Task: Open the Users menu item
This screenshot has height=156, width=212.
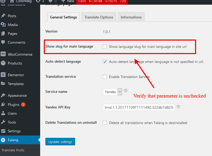Action: tap(20, 113)
